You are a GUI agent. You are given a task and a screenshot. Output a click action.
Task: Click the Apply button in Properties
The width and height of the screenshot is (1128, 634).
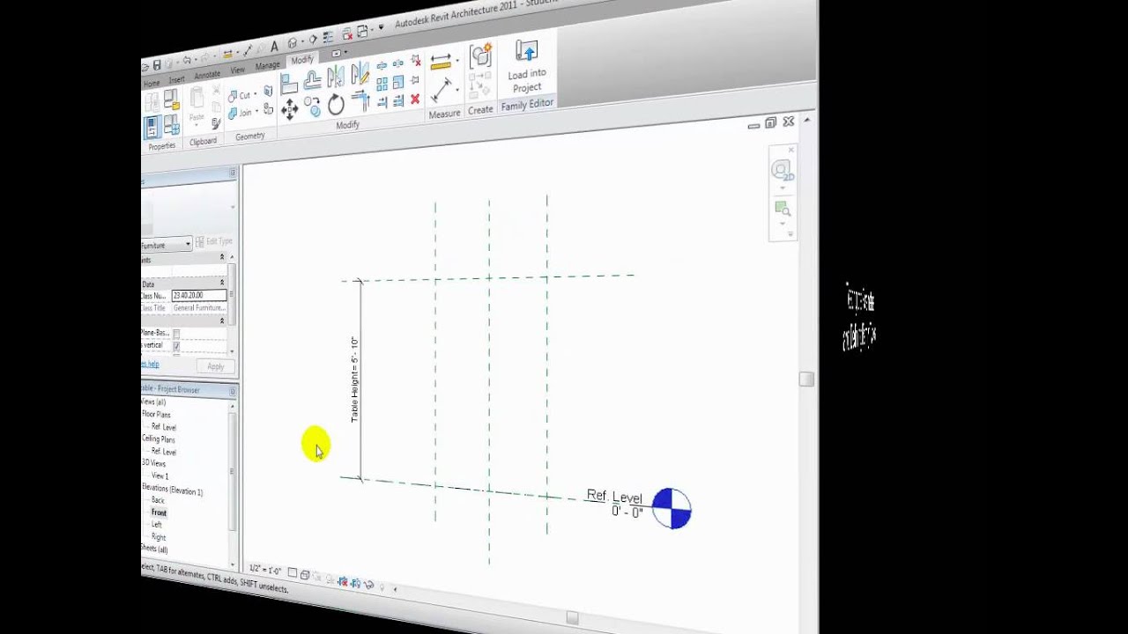pos(216,366)
